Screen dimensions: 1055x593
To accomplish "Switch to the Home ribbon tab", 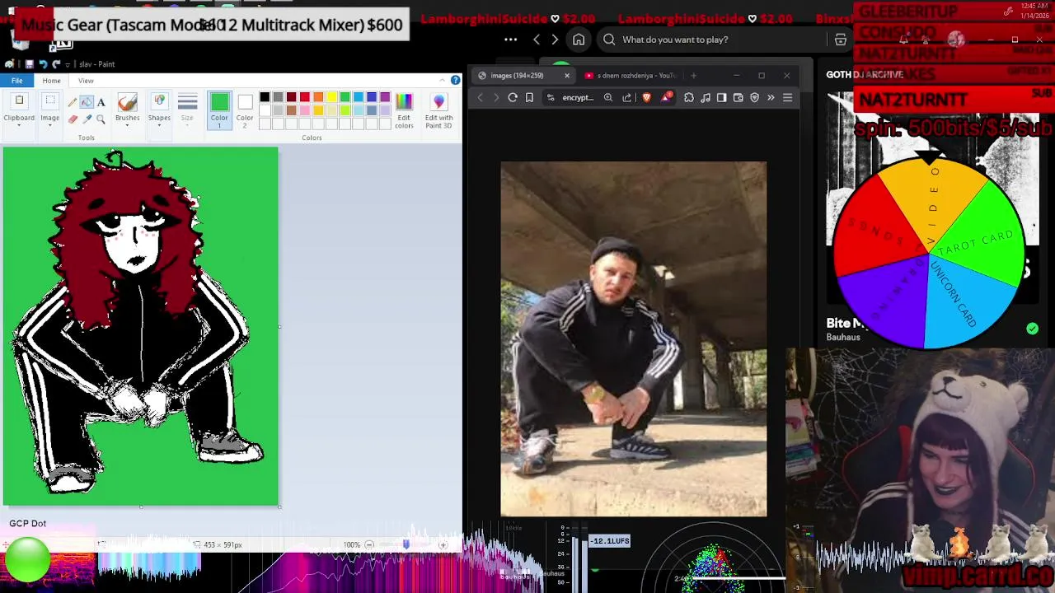I will tap(51, 81).
